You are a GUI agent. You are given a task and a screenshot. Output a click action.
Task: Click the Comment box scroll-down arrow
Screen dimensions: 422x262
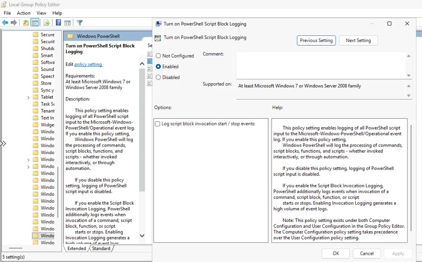[409, 76]
